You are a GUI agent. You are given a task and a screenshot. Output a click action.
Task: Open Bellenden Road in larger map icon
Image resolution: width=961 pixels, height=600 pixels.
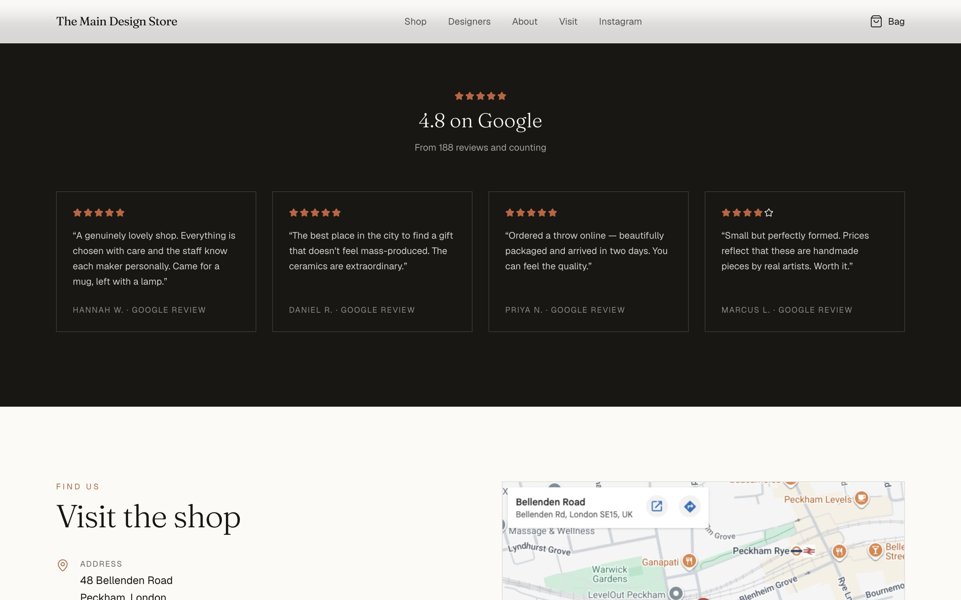pyautogui.click(x=656, y=506)
